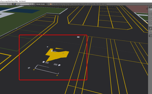Open the viewport properties region with plus tab

tap(147, 9)
